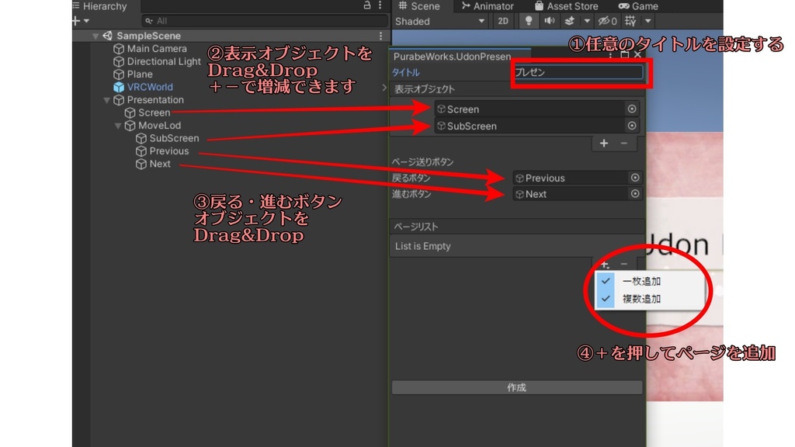Open the Screen object picker icon
This screenshot has height=447, width=795.
[x=634, y=109]
